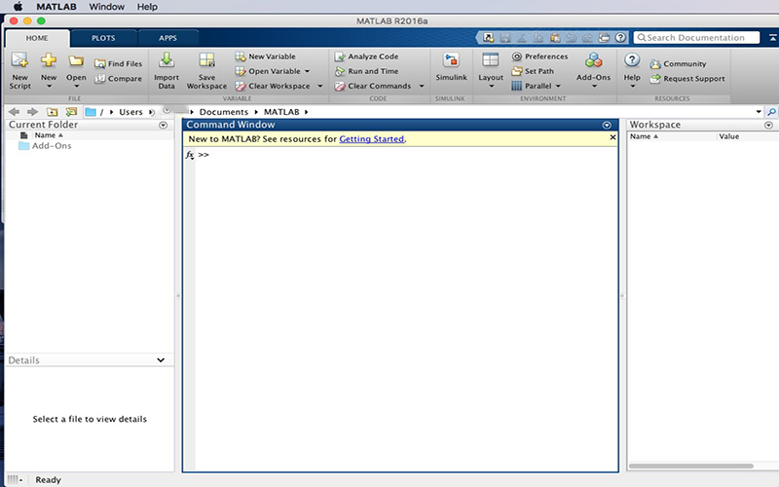Click Set Path
Image resolution: width=779 pixels, height=487 pixels.
[533, 71]
